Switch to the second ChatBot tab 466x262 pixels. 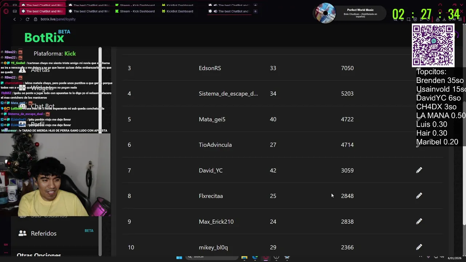click(89, 11)
